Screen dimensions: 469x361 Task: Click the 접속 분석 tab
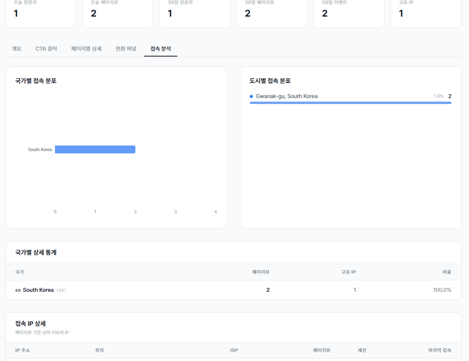click(161, 48)
